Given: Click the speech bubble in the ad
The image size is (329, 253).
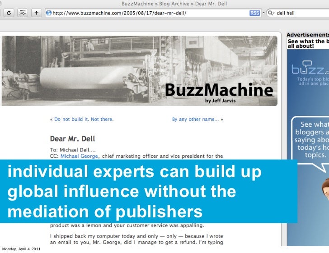Looking at the screenshot, I should pyautogui.click(x=310, y=143).
